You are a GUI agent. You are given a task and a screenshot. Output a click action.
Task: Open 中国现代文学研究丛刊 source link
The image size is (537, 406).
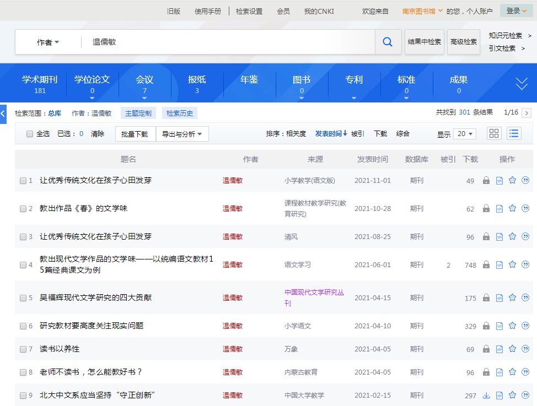[x=314, y=297]
